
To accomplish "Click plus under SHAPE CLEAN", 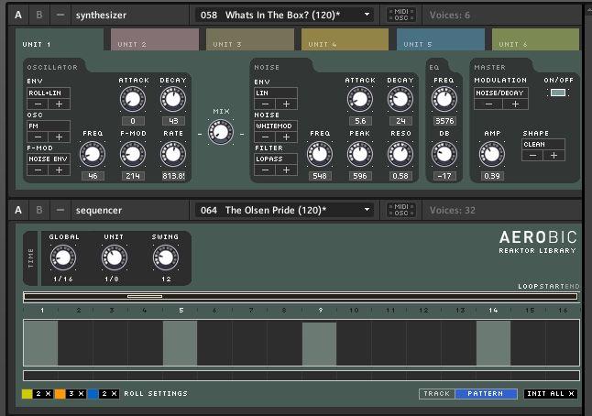I will click(554, 156).
